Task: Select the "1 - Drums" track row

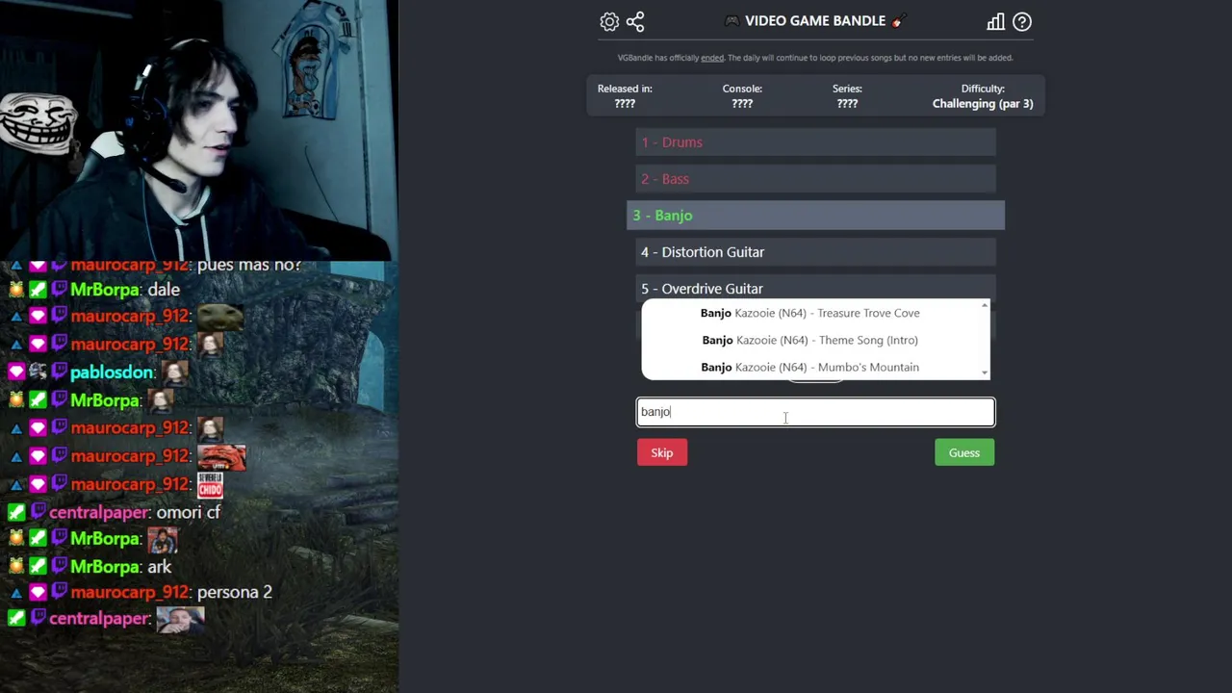Action: 815,142
